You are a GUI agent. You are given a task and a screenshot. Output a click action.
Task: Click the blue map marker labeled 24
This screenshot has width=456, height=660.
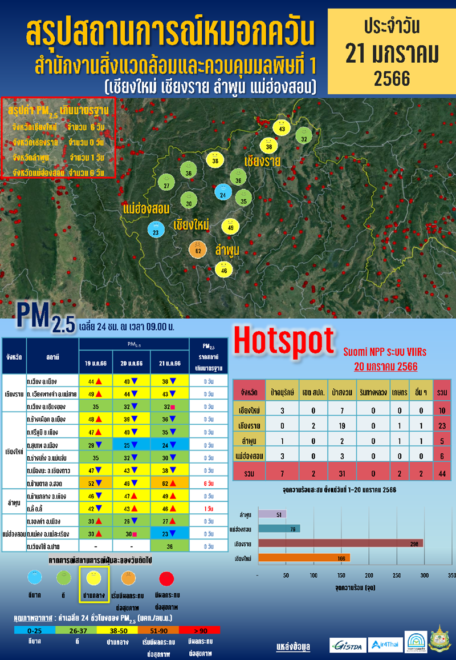(x=223, y=193)
